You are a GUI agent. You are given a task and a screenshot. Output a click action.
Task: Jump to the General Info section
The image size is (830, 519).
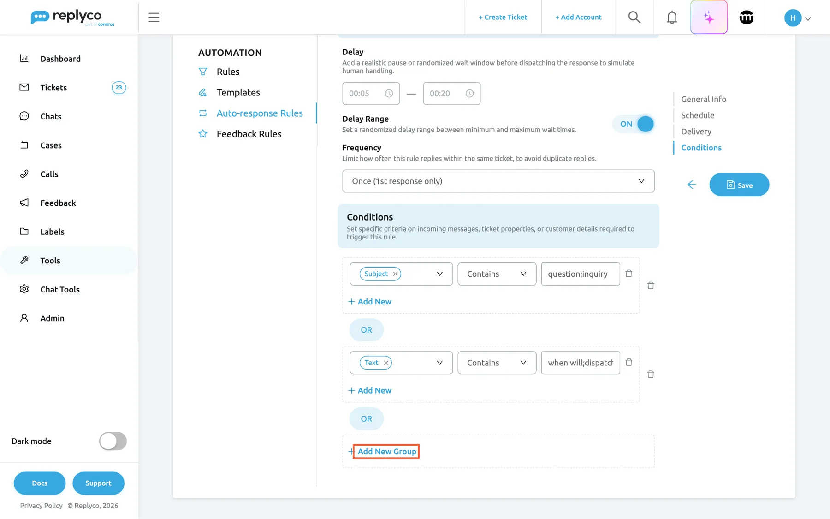click(x=703, y=99)
